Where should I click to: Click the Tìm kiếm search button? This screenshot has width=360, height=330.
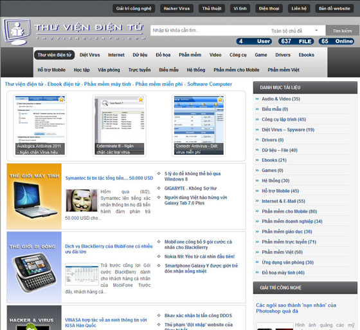342,30
